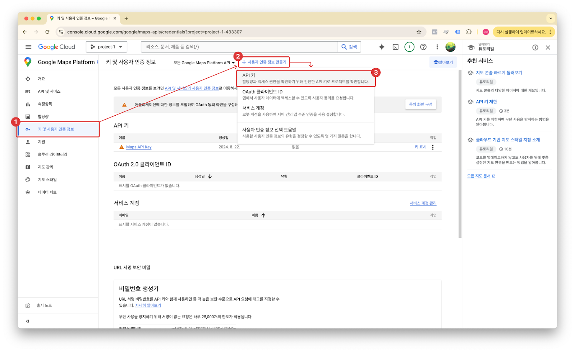This screenshot has width=575, height=352.
Task: Collapse the left sidebar with arrow icon
Action: pyautogui.click(x=28, y=321)
